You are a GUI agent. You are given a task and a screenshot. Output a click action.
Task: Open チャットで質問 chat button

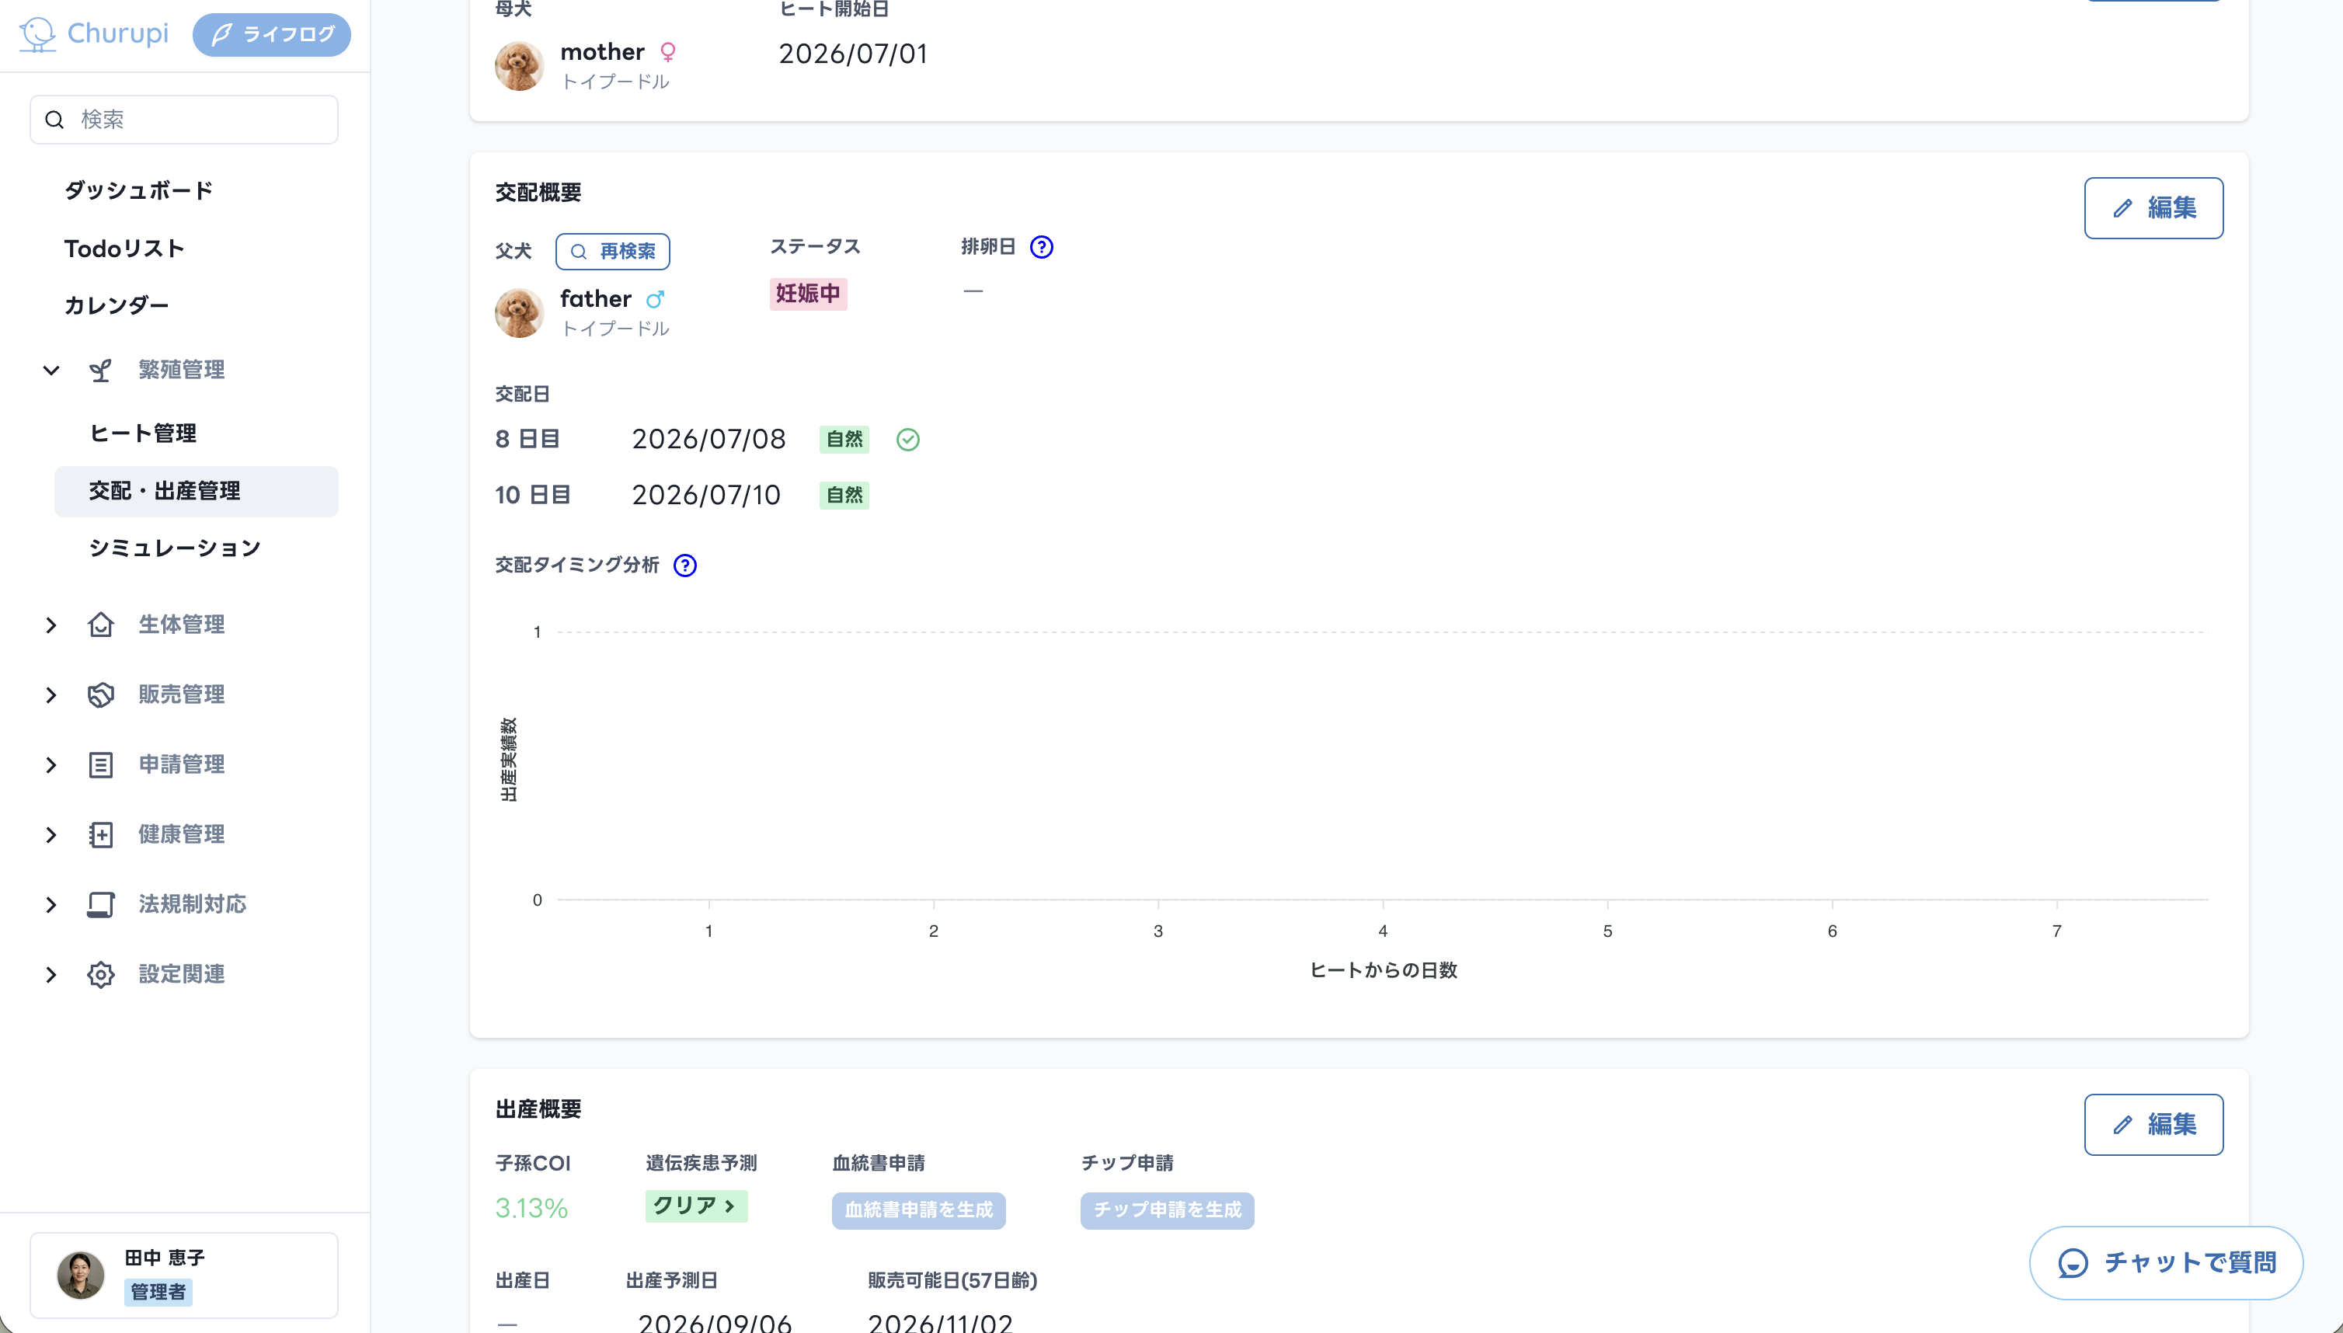2167,1263
